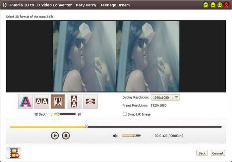Mute the audio with the speaker icon
The height and width of the screenshot is (162, 232).
tap(115, 136)
